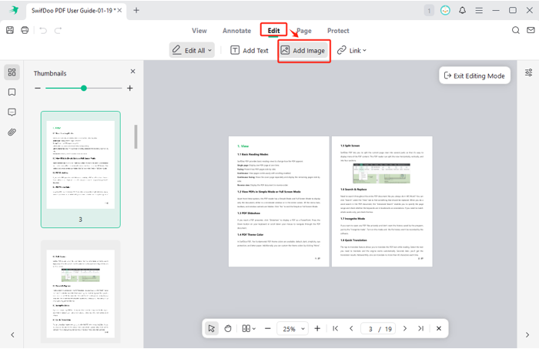Exit Editing Mode
Screen dimensions: 539x349
[474, 76]
